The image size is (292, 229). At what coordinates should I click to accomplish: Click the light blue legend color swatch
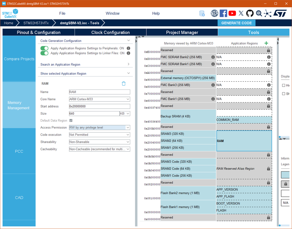(285, 175)
